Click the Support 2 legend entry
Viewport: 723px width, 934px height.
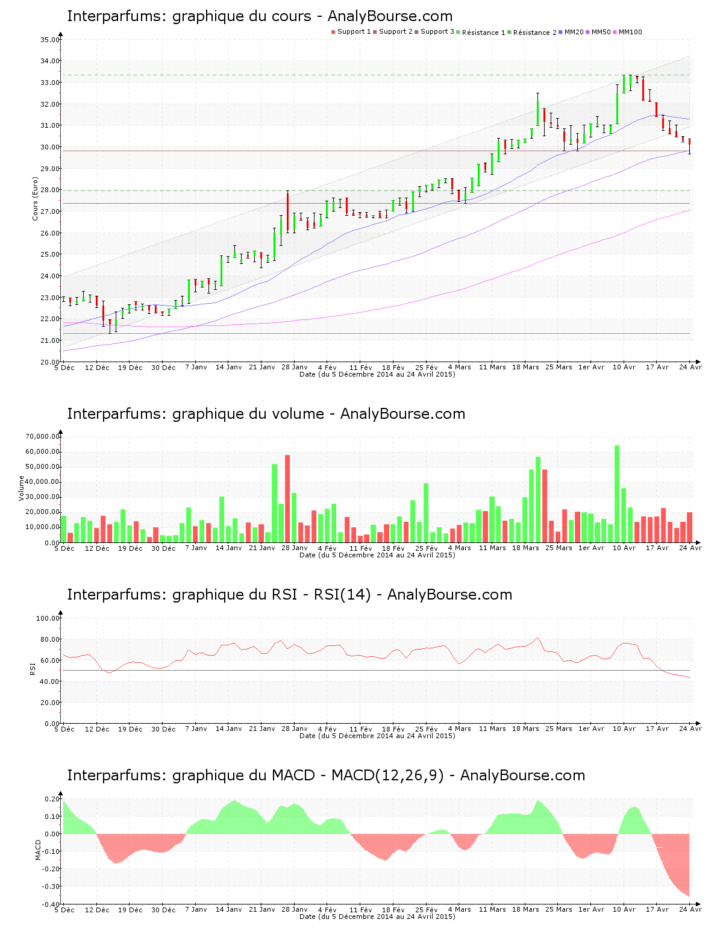click(393, 32)
